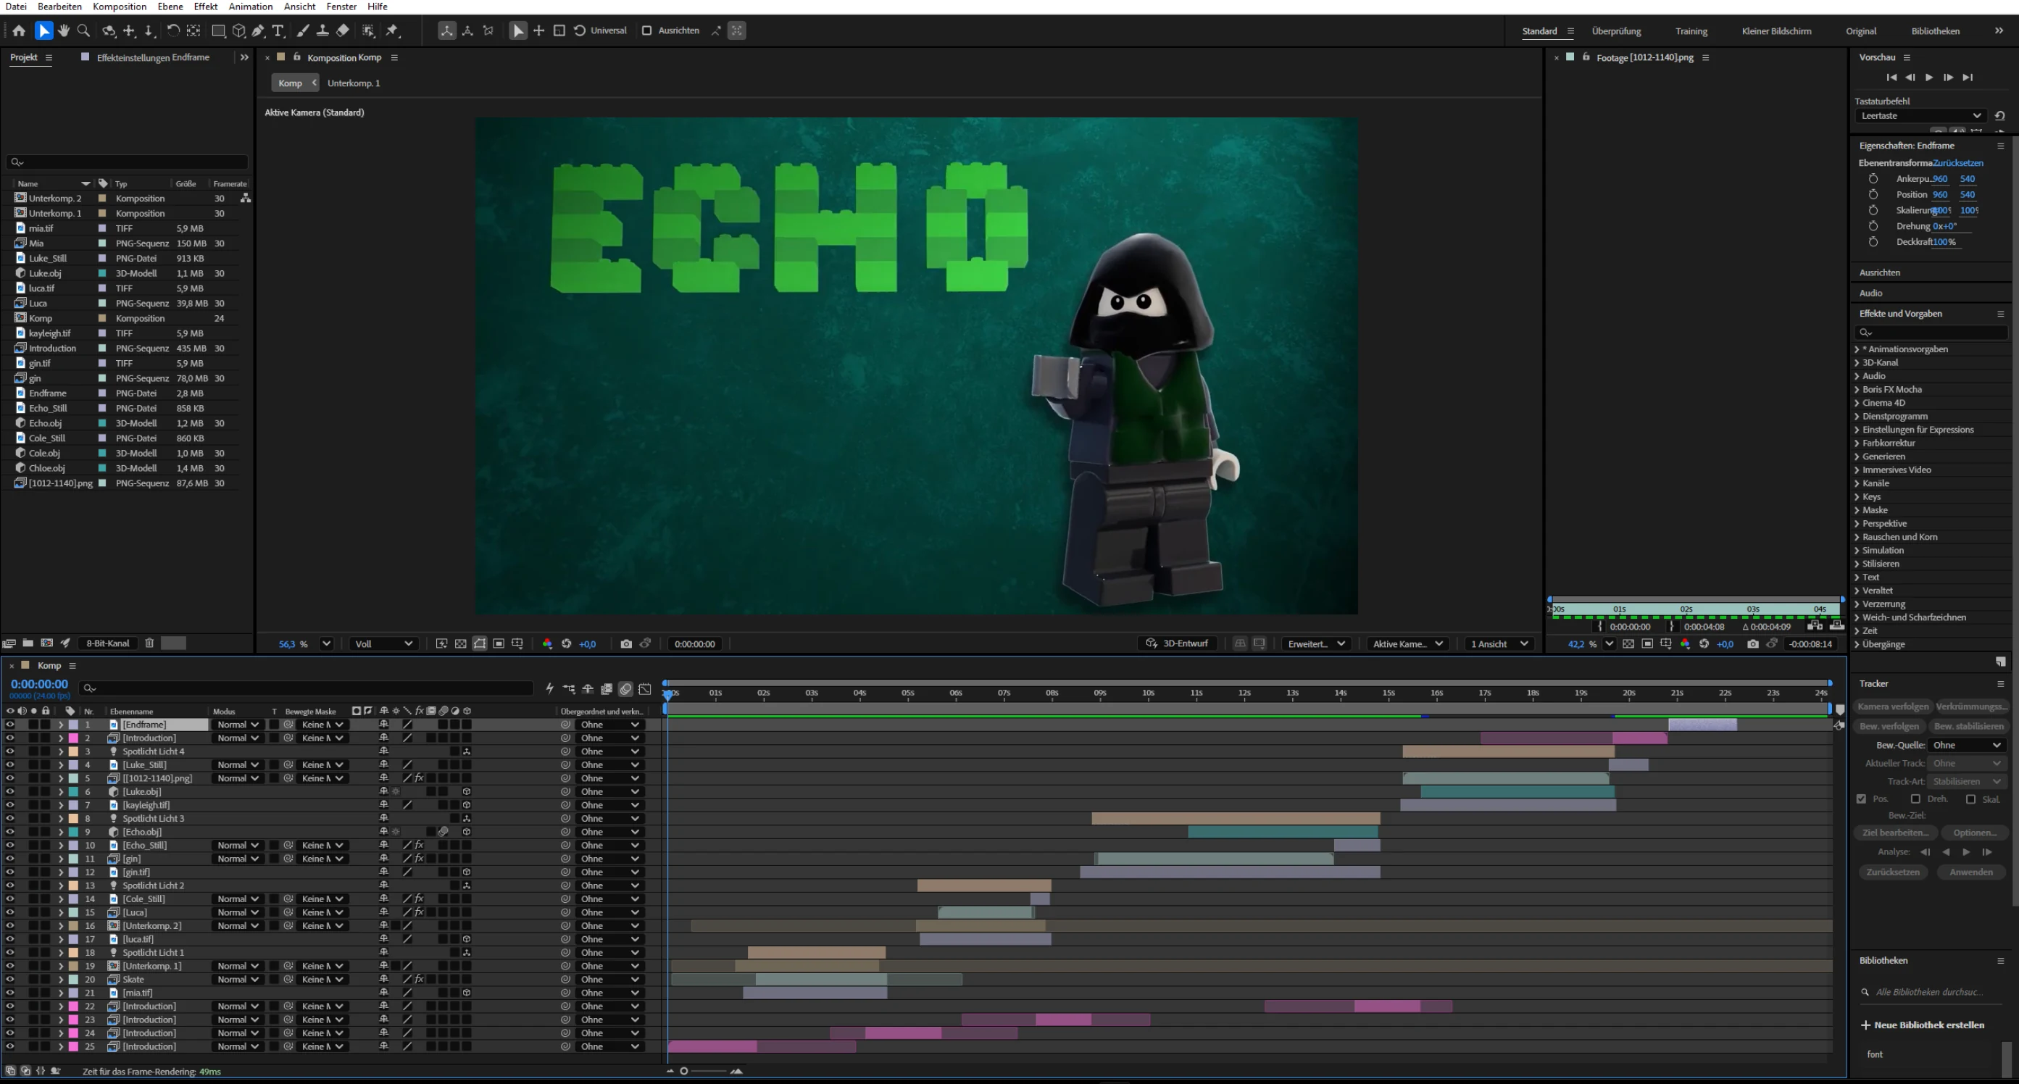Open the Voll resolution dropdown
This screenshot has width=2019, height=1084.
click(383, 643)
